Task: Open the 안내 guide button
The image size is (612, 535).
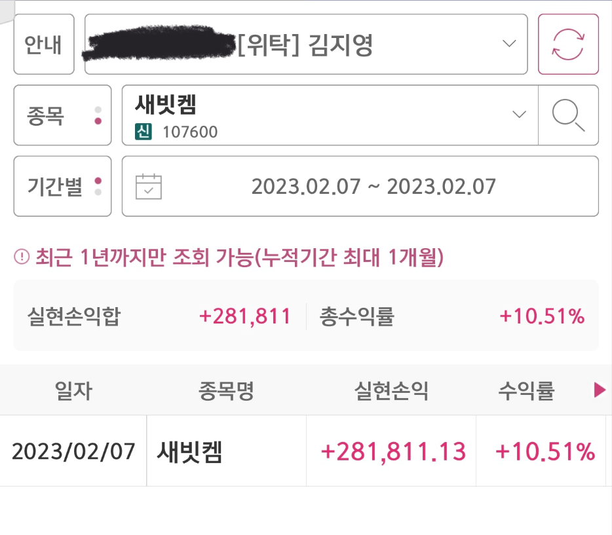Action: [x=44, y=44]
